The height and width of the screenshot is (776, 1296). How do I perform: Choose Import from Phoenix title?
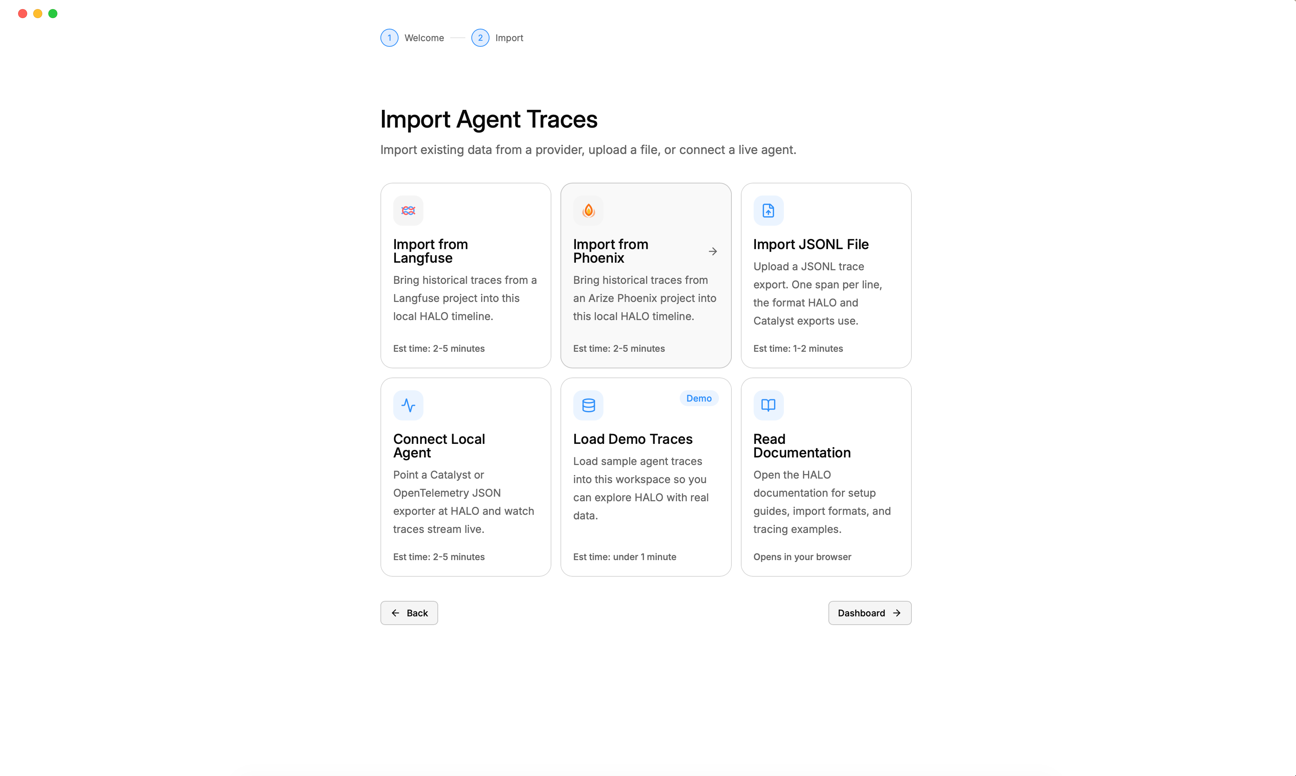point(611,251)
